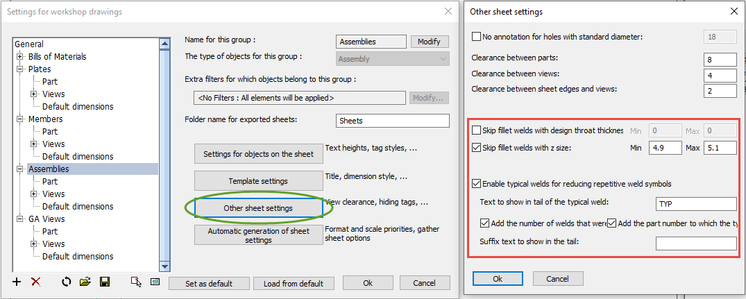Select Default dimensions under Plates
Image resolution: width=746 pixels, height=299 pixels.
click(78, 107)
